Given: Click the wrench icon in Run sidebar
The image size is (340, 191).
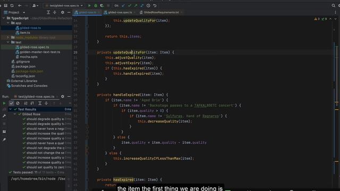Looking at the screenshot, I should pyautogui.click(x=4, y=116).
